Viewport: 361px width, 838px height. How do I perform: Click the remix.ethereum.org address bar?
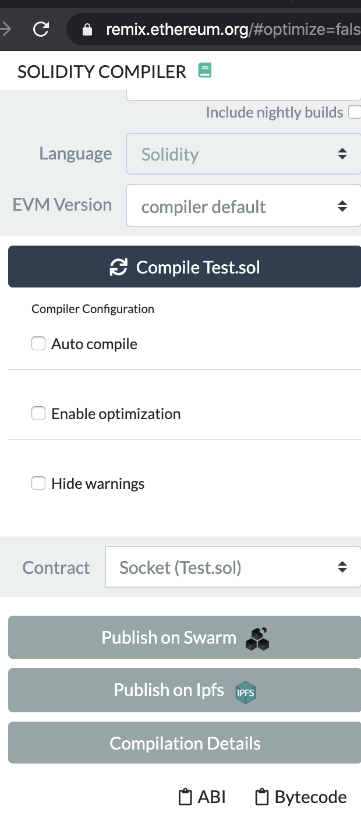point(233,30)
